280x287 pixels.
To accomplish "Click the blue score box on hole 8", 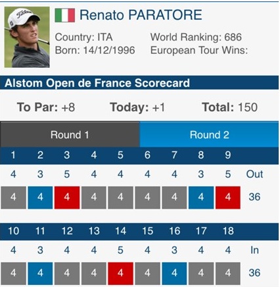I will coord(201,197).
